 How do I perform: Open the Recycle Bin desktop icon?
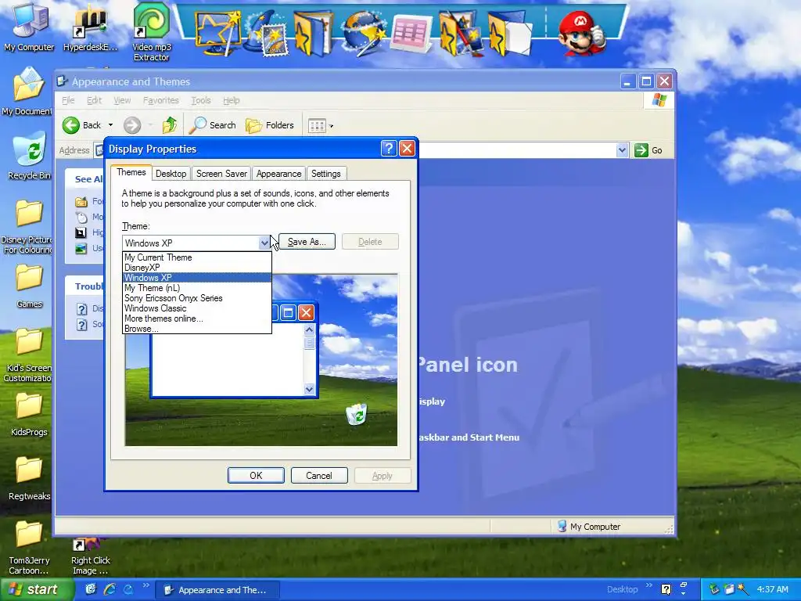[x=29, y=156]
